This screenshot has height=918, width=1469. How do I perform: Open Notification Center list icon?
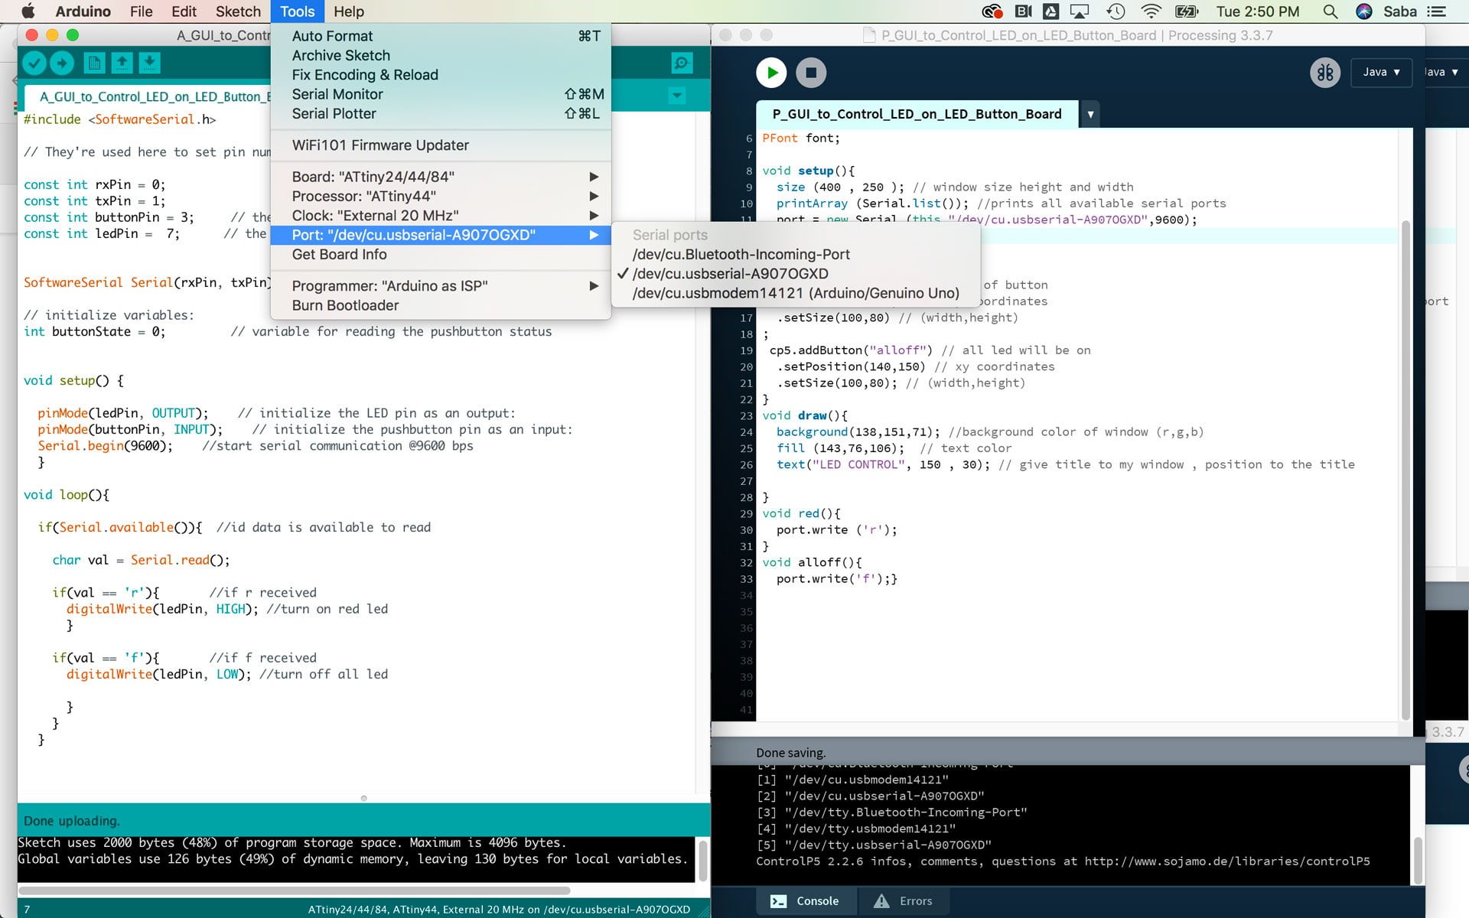coord(1437,11)
